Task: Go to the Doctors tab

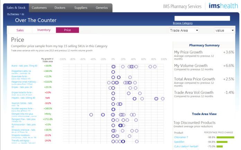Action: pyautogui.click(x=60, y=8)
